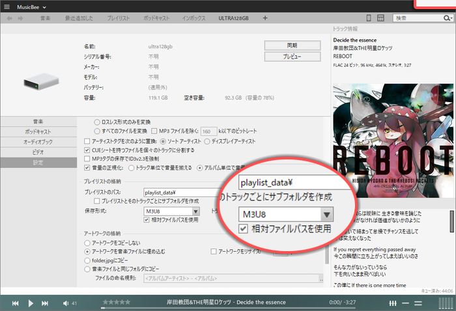456x311 pixels.
Task: Click the Decide the essence track title
Action: pyautogui.click(x=355, y=40)
